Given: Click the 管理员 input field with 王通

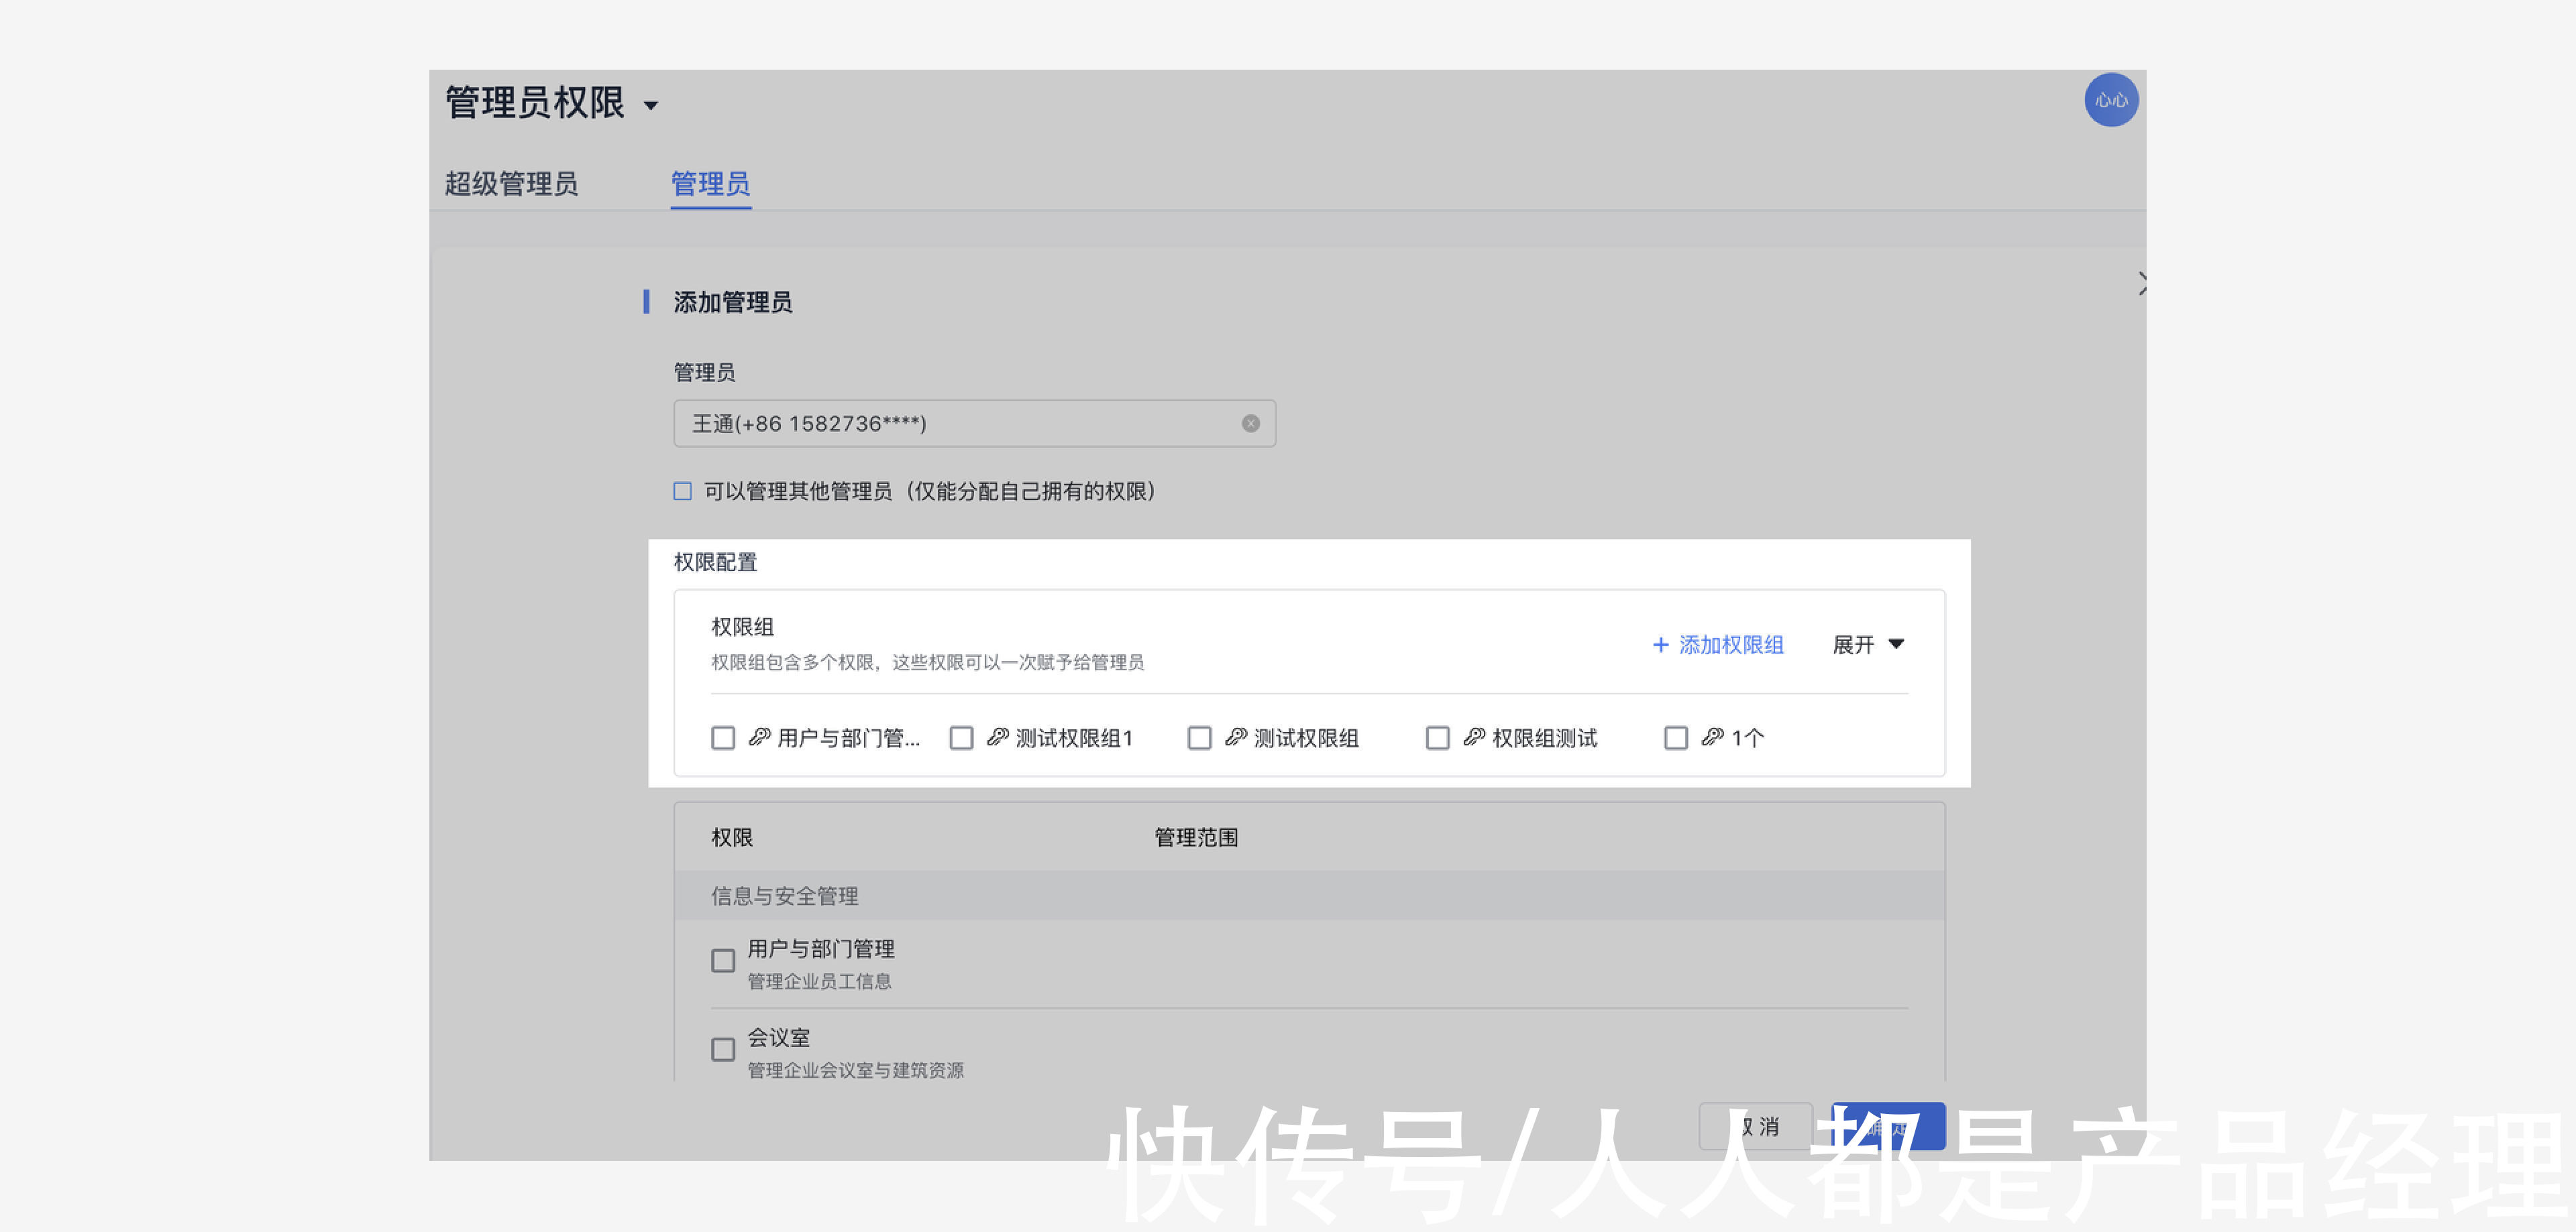Looking at the screenshot, I should point(974,424).
